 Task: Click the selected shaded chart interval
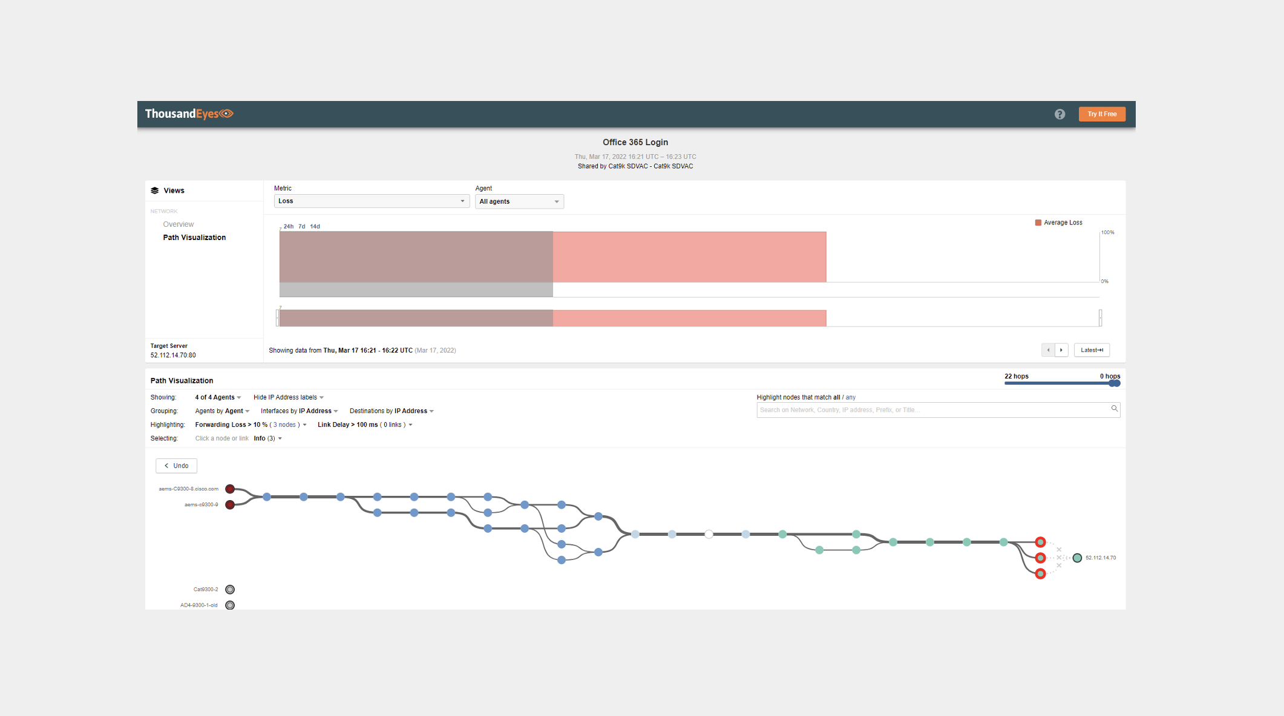pos(416,264)
